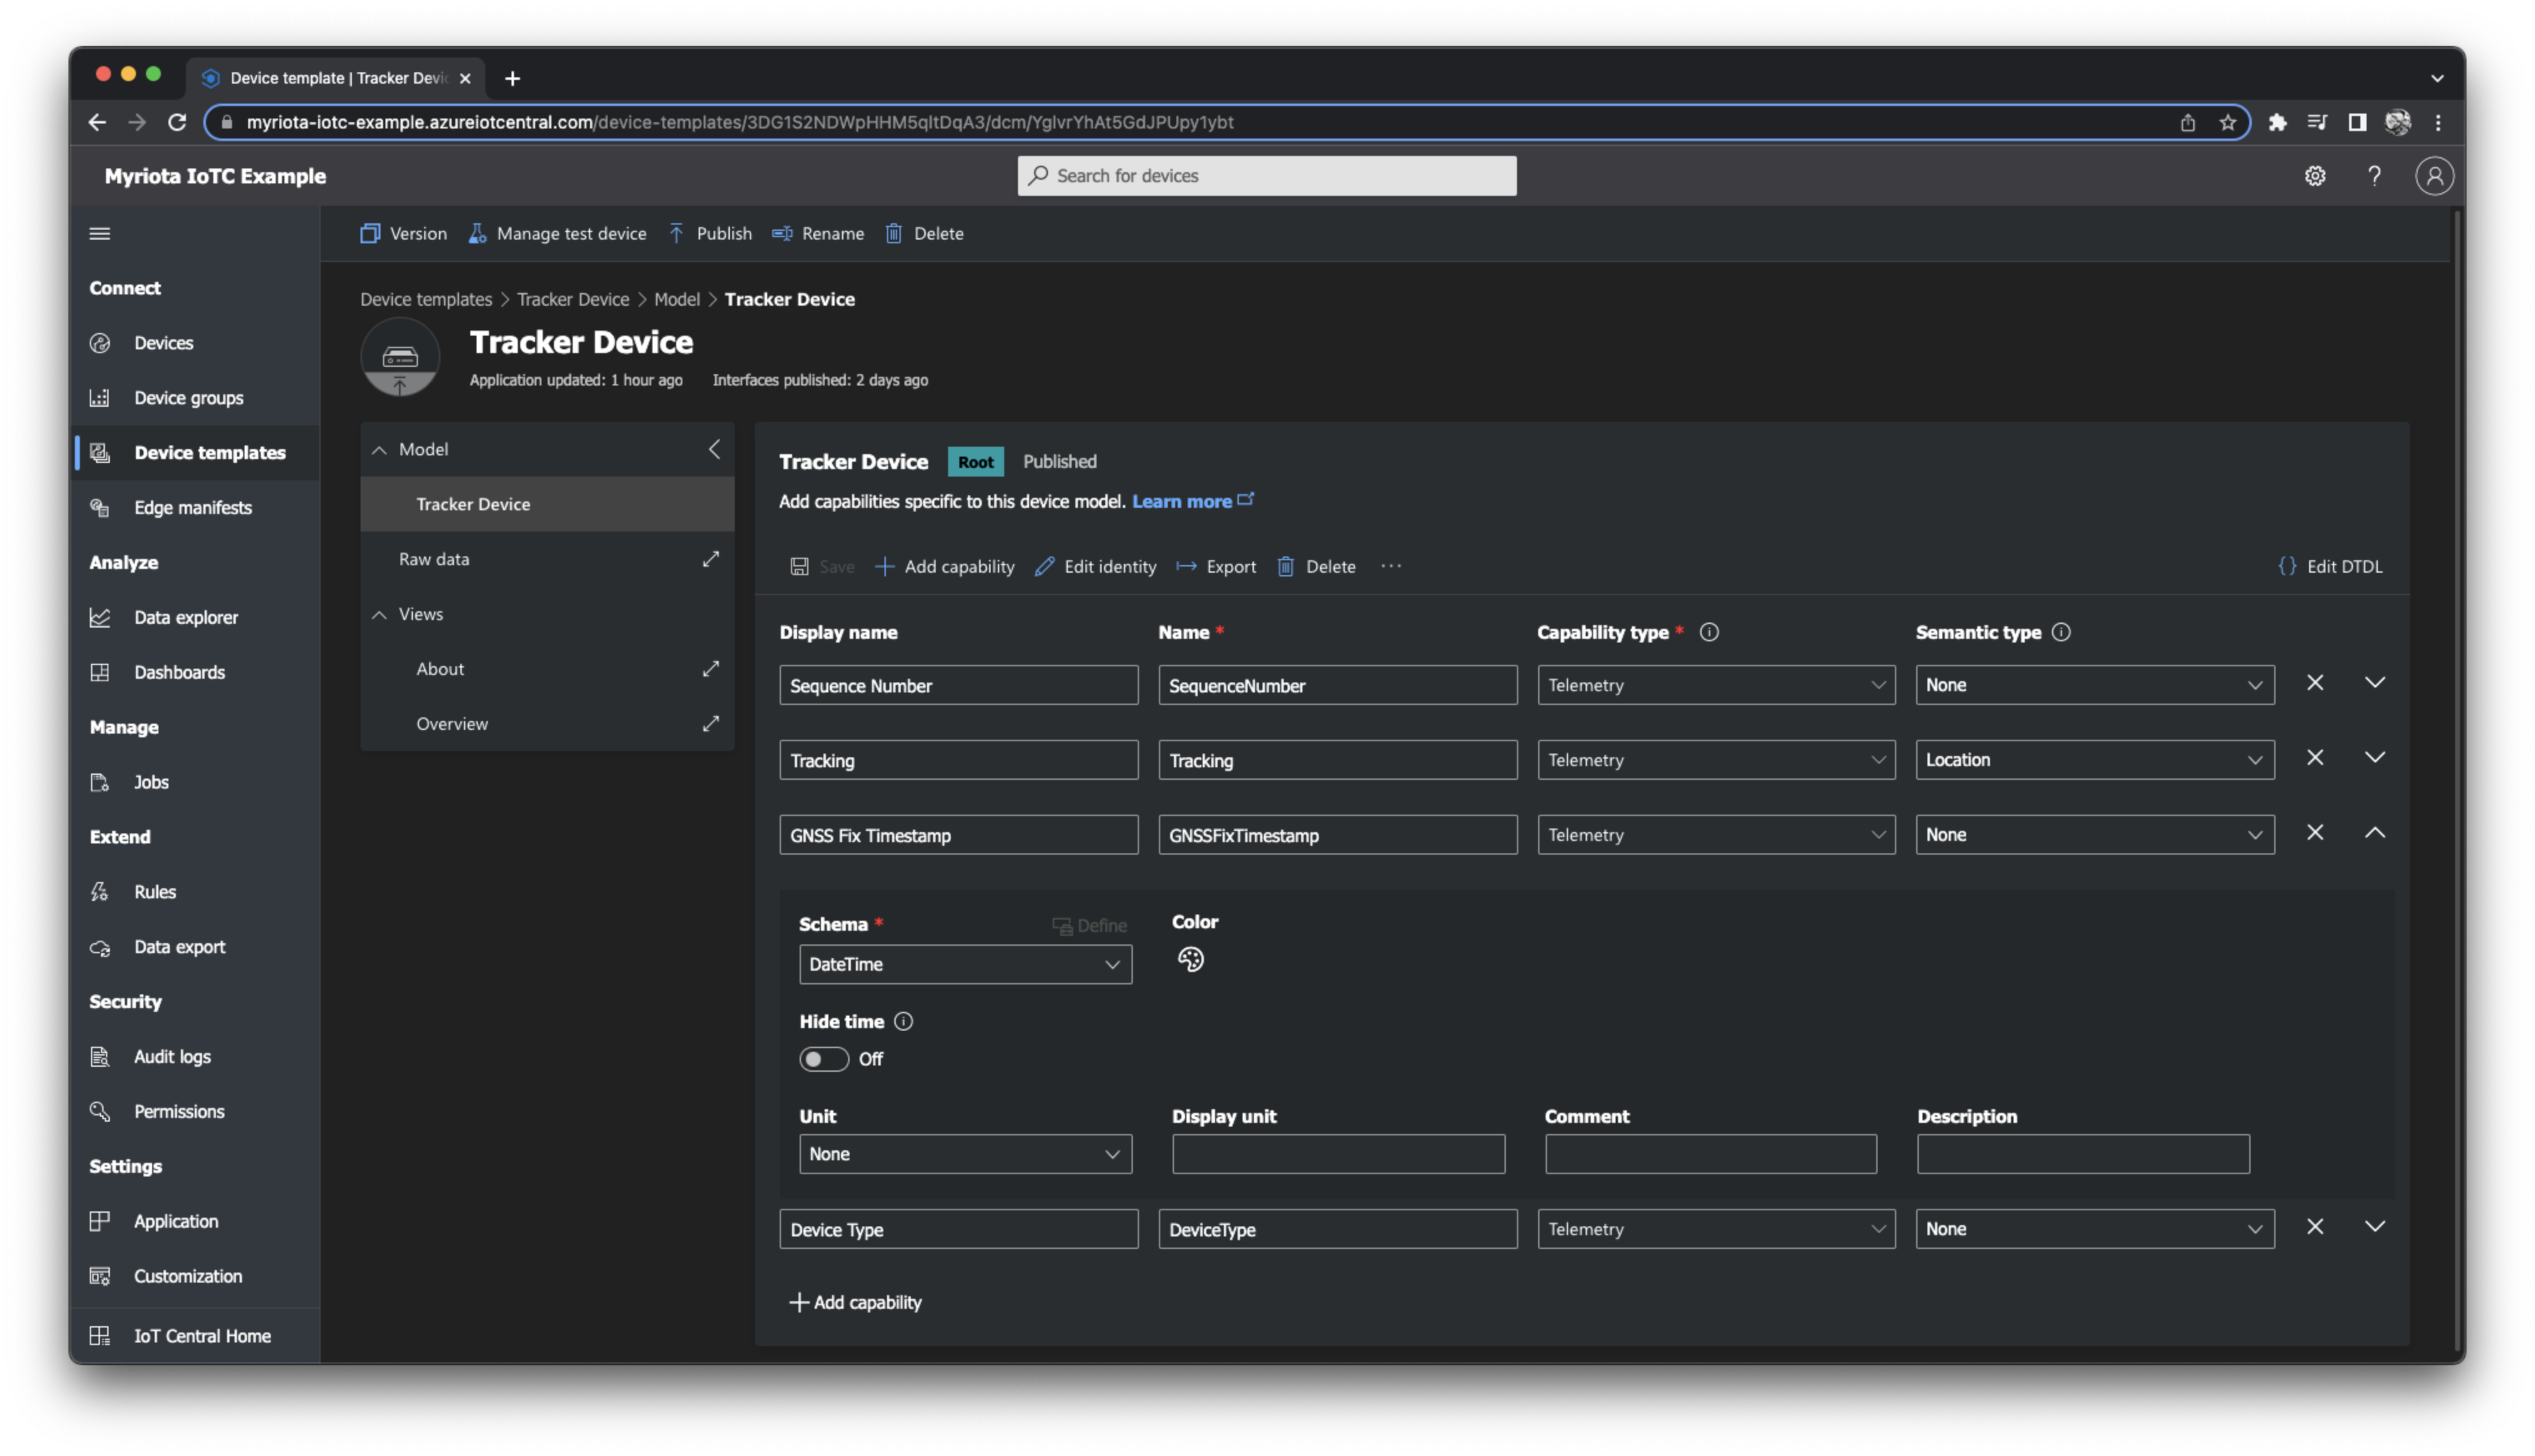Viewport: 2535px width, 1456px height.
Task: Export the Tracker Device model
Action: (x=1216, y=566)
